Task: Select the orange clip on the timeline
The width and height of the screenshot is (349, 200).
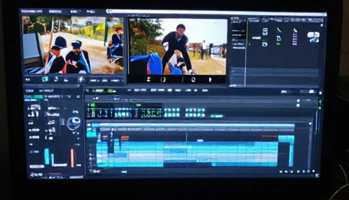Action: tap(125, 139)
